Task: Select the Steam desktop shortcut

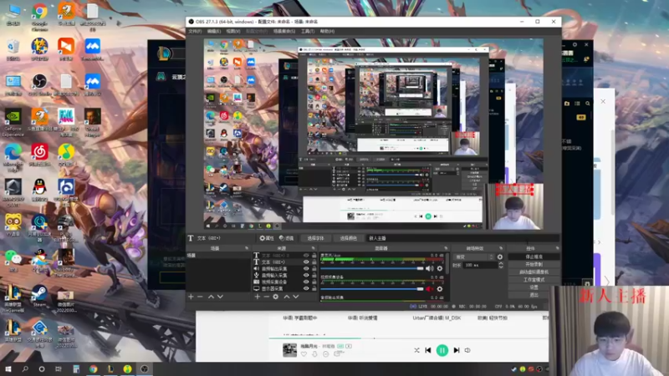Action: [x=39, y=296]
